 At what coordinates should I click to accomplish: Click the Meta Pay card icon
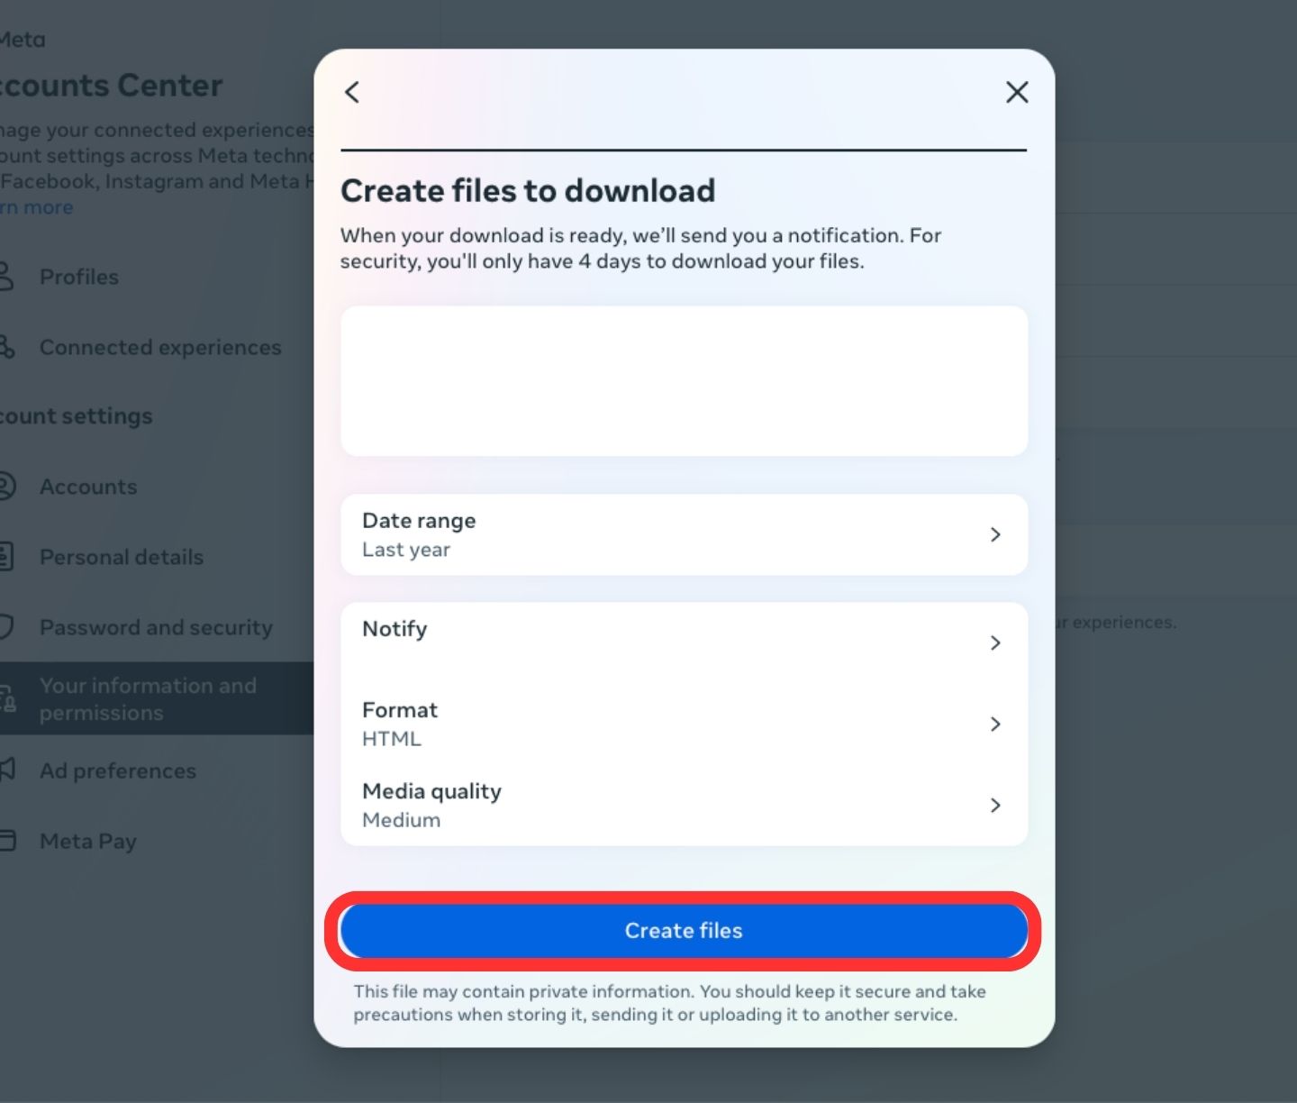tap(7, 841)
